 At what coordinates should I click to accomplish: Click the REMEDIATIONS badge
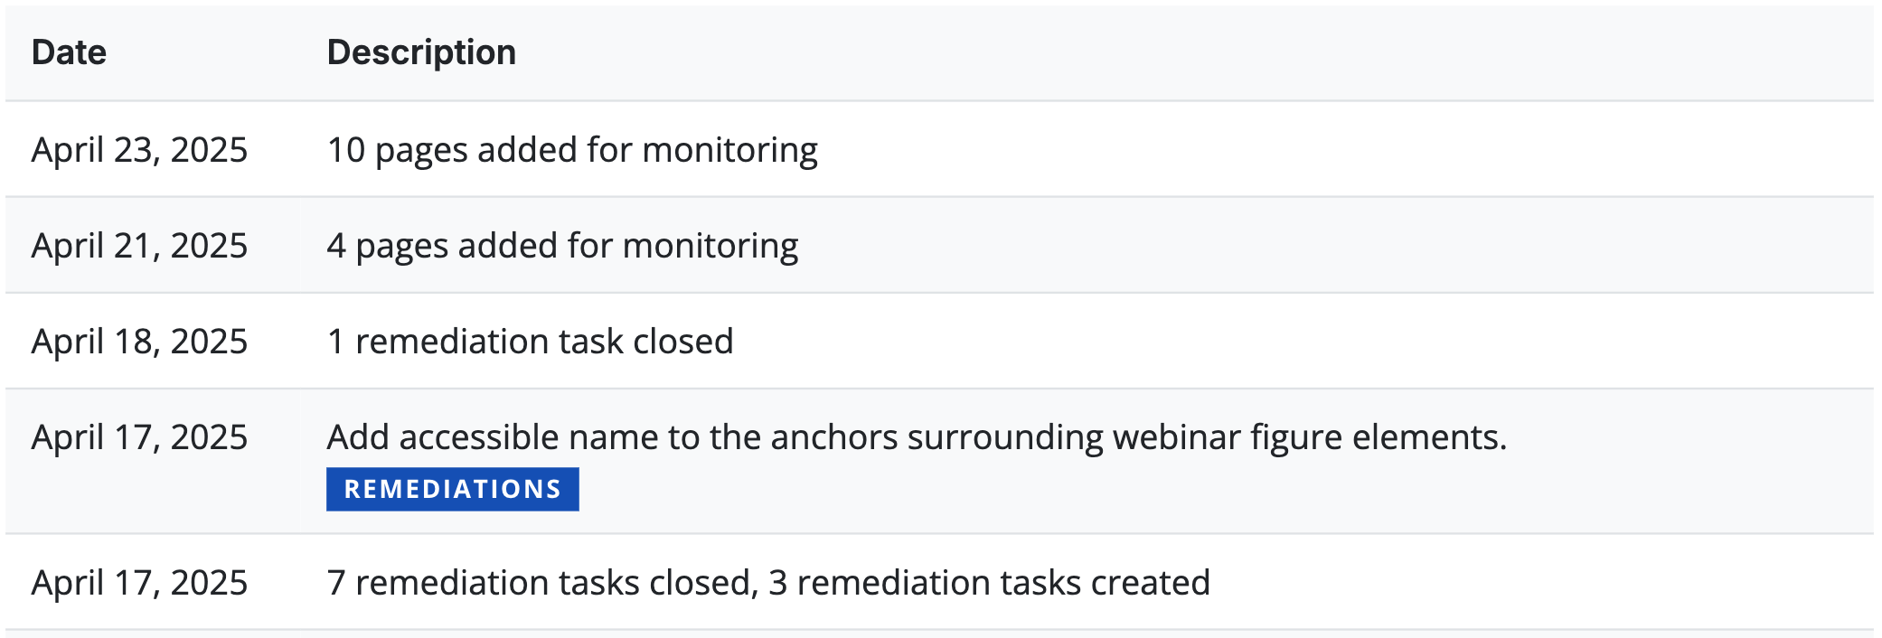452,489
